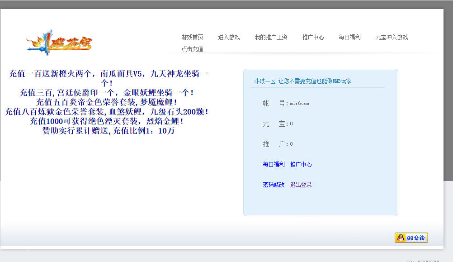
Task: Open the 每日福利 link in the account panel
Action: point(274,164)
